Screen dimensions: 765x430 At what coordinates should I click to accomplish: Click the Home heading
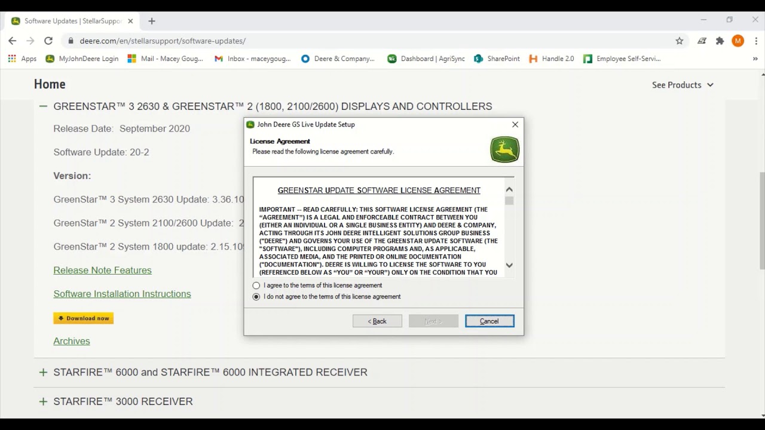coord(50,84)
